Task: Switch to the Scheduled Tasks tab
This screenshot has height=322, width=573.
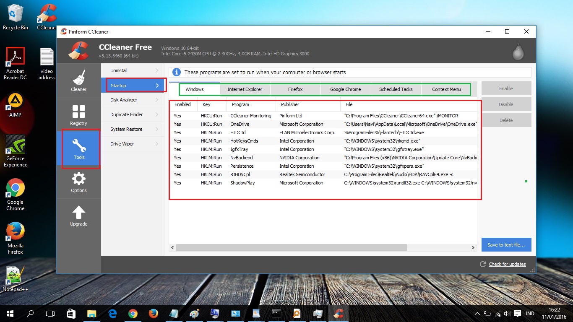Action: (396, 89)
